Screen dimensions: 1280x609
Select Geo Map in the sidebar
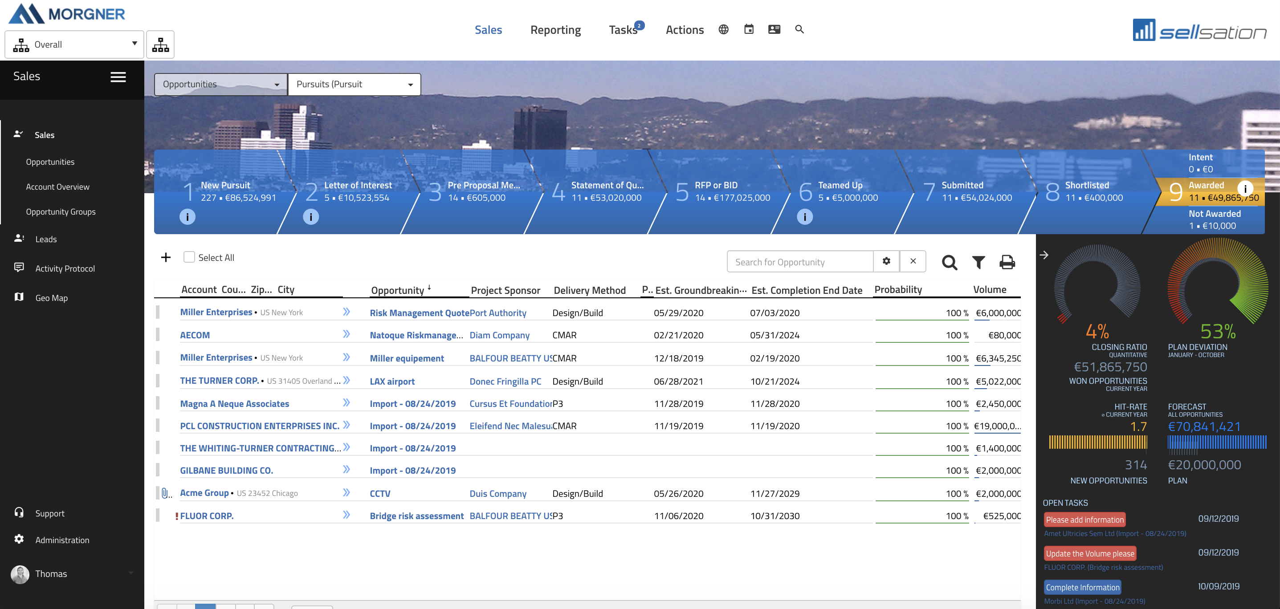click(x=51, y=298)
